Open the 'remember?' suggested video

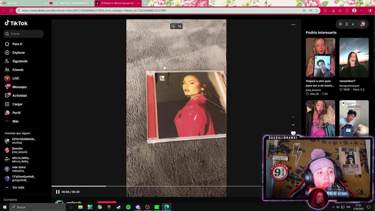coord(354,57)
